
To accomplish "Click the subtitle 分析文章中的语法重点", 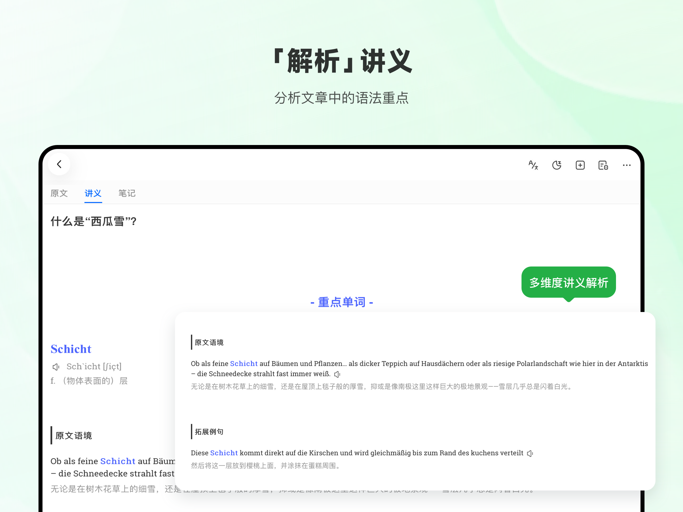I will pos(341,98).
